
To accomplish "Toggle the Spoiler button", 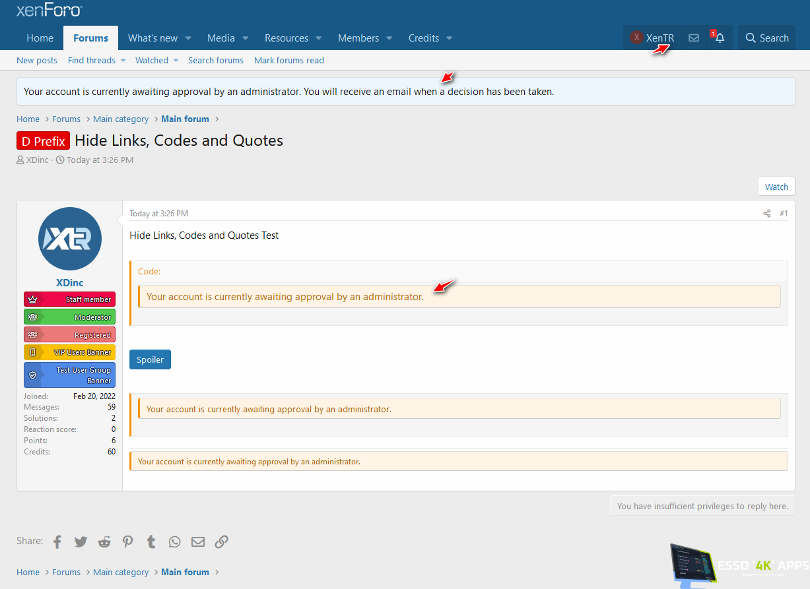I will point(150,359).
